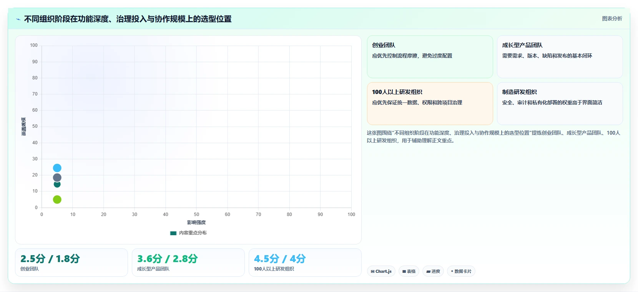Viewport: 638px width, 292px height.
Task: Click the description paragraph starting with 这张图围绕
Action: 493,137
